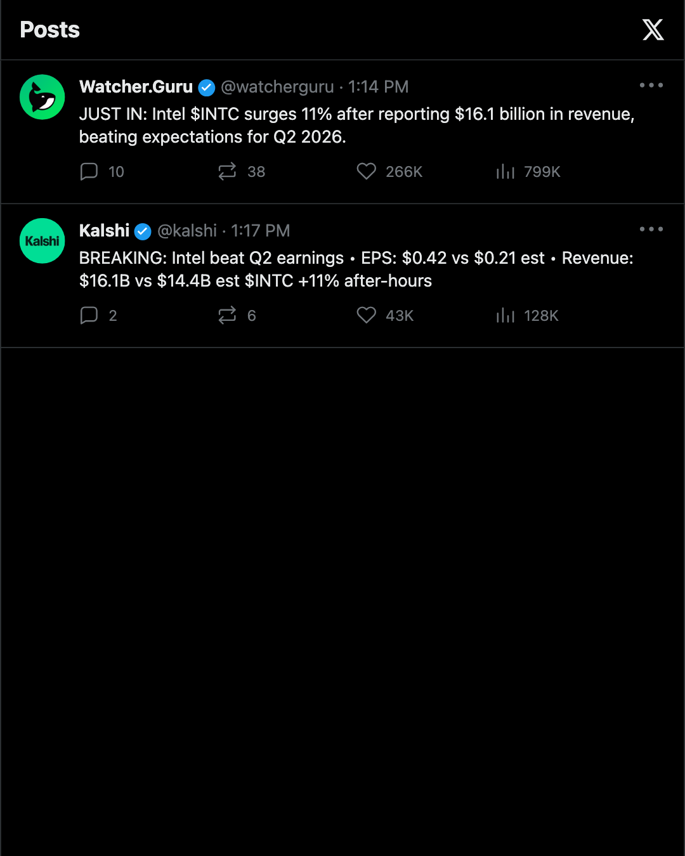Open the Watcher.Guru display name link
Viewport: 685px width, 856px height.
(136, 87)
